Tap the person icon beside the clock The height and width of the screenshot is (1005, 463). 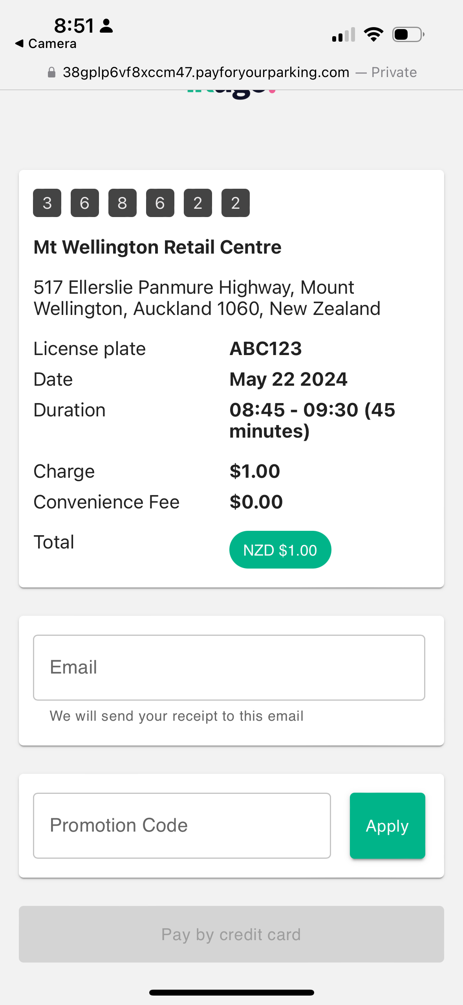click(x=106, y=26)
